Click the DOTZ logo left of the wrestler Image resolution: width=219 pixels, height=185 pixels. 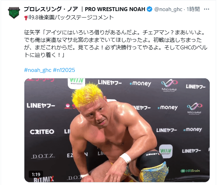(43, 156)
